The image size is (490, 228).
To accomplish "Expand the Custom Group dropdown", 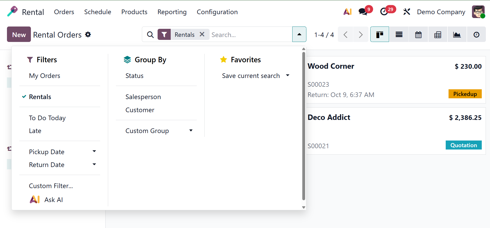I will point(191,131).
